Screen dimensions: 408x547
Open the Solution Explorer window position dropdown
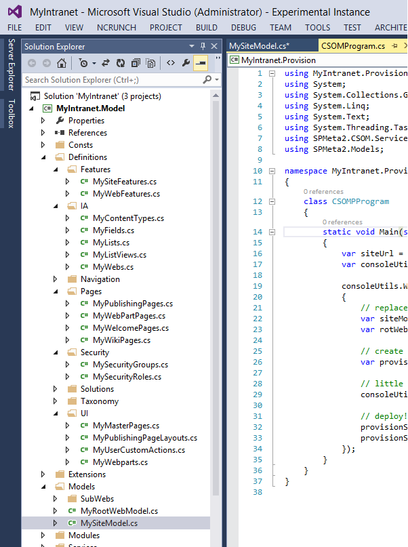[x=192, y=46]
